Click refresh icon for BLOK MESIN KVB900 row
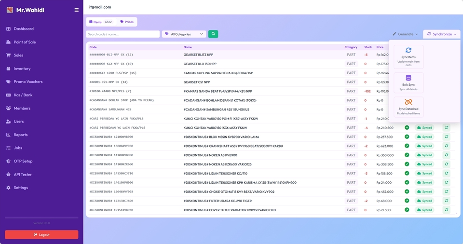The image size is (463, 244). (x=447, y=137)
